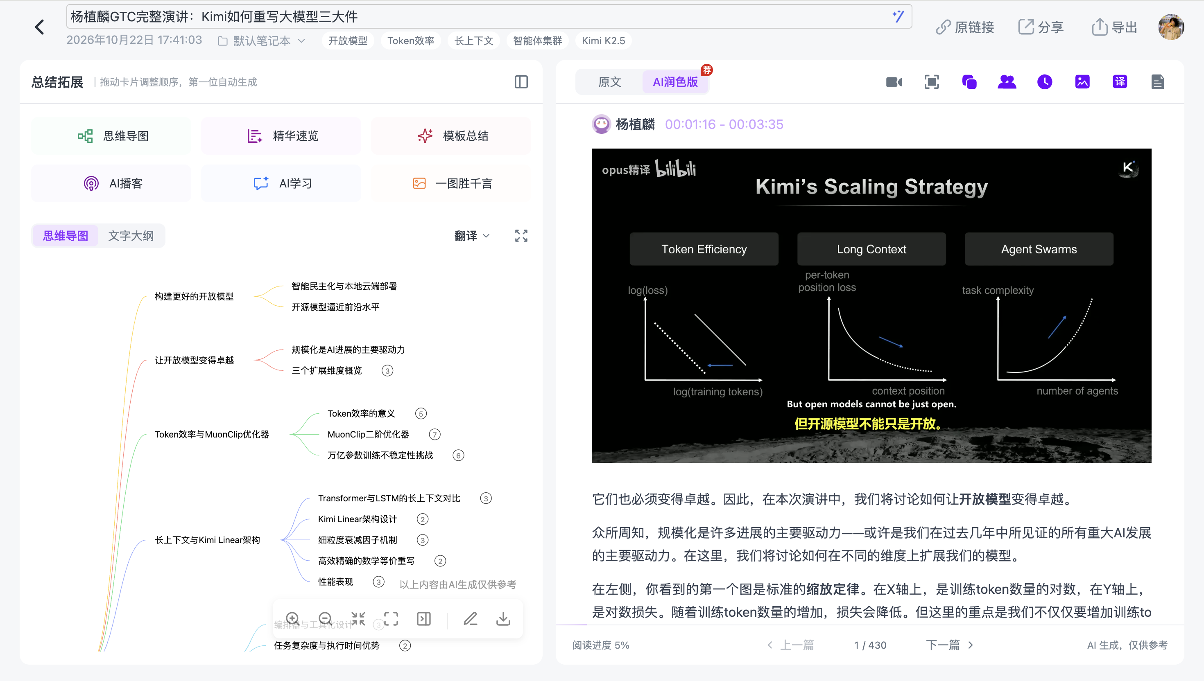Click the side panel icon in mind map toolbar
The width and height of the screenshot is (1204, 681).
coord(423,619)
